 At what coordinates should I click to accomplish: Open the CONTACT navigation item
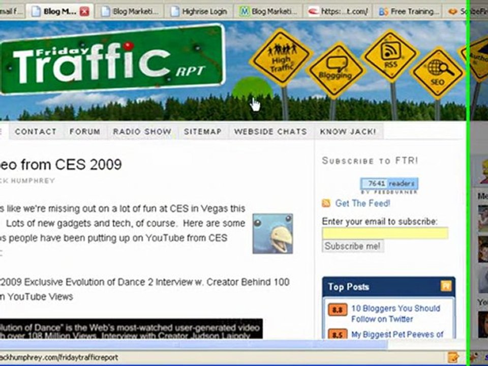36,132
